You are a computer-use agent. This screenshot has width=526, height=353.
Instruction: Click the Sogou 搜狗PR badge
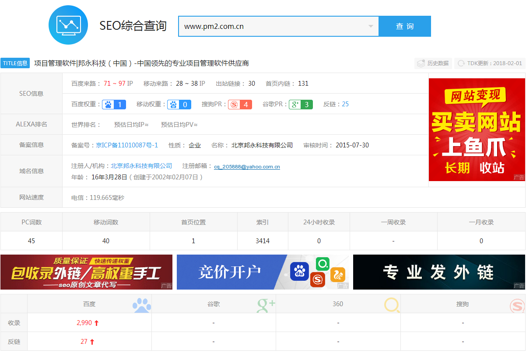(240, 105)
